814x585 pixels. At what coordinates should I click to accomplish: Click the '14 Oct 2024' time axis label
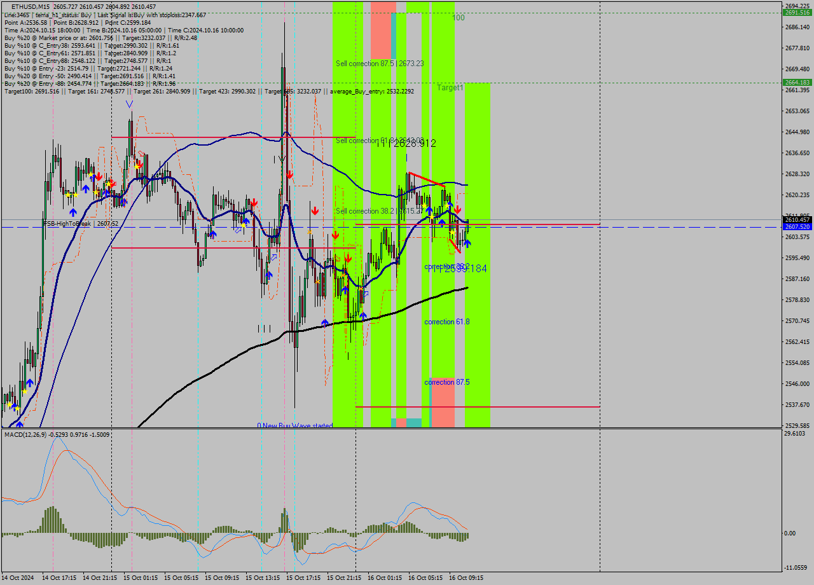coord(18,578)
